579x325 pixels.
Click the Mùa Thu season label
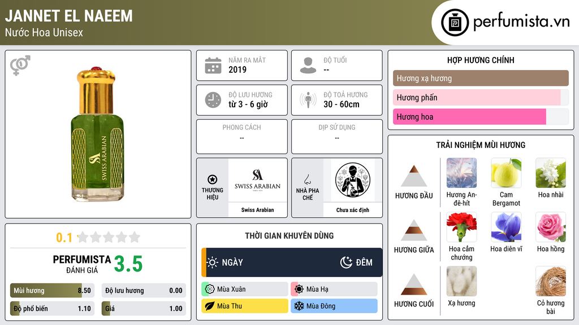[x=230, y=306]
